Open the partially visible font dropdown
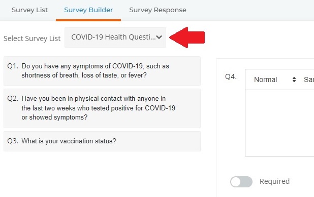 pos(308,80)
